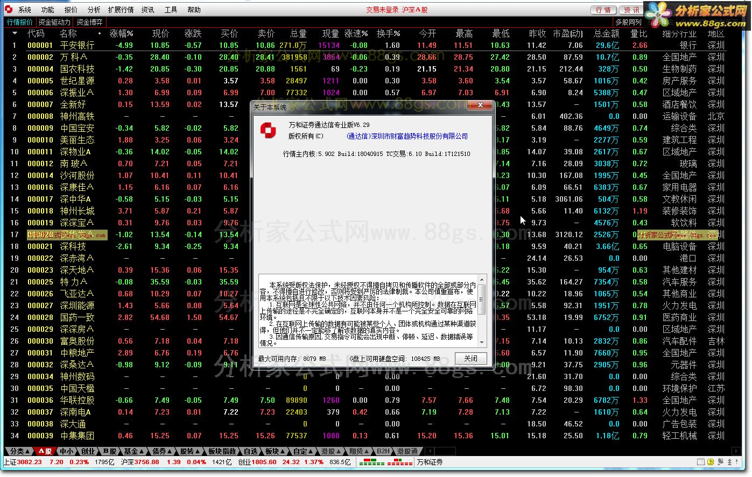The height and width of the screenshot is (477, 752).
Task: Expand the 港股 bottom tab dropdown
Action: (x=331, y=451)
